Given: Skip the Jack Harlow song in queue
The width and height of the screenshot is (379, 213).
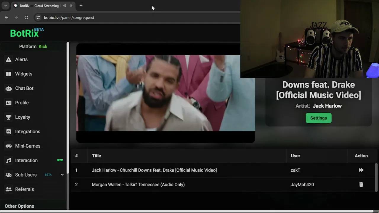Looking at the screenshot, I should 361,170.
